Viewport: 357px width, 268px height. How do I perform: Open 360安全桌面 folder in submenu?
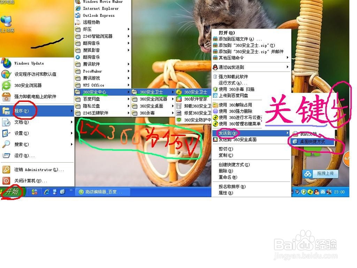153,106
